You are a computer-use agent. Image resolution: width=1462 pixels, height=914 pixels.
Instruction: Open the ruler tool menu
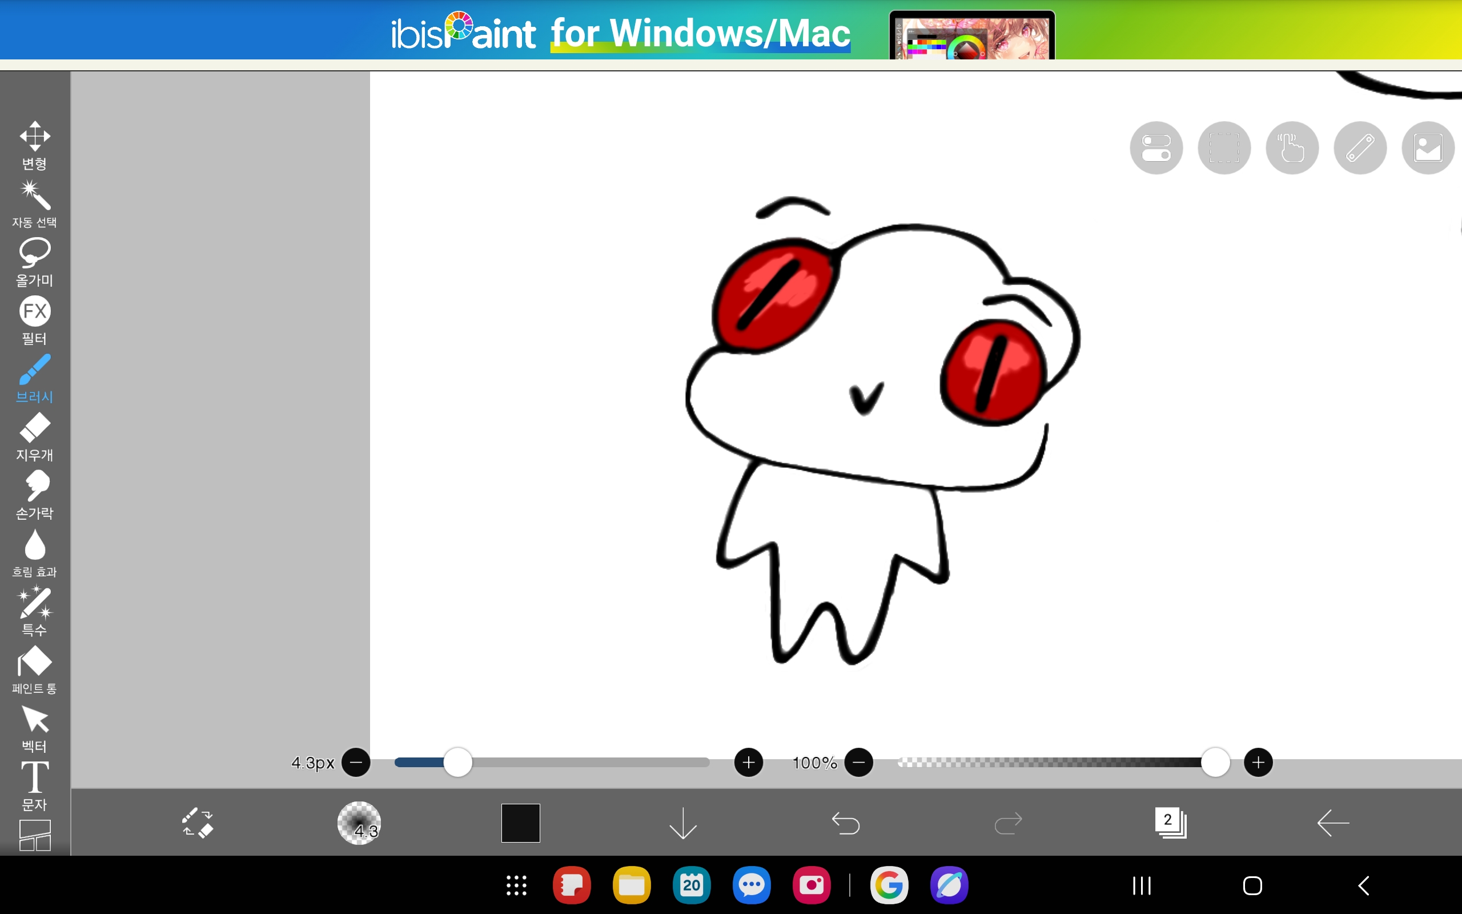(x=1360, y=148)
